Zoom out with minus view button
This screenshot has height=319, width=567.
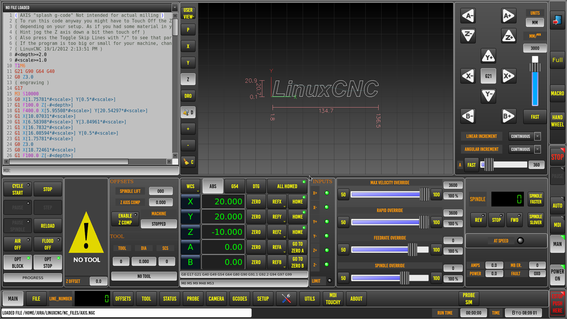pyautogui.click(x=188, y=146)
